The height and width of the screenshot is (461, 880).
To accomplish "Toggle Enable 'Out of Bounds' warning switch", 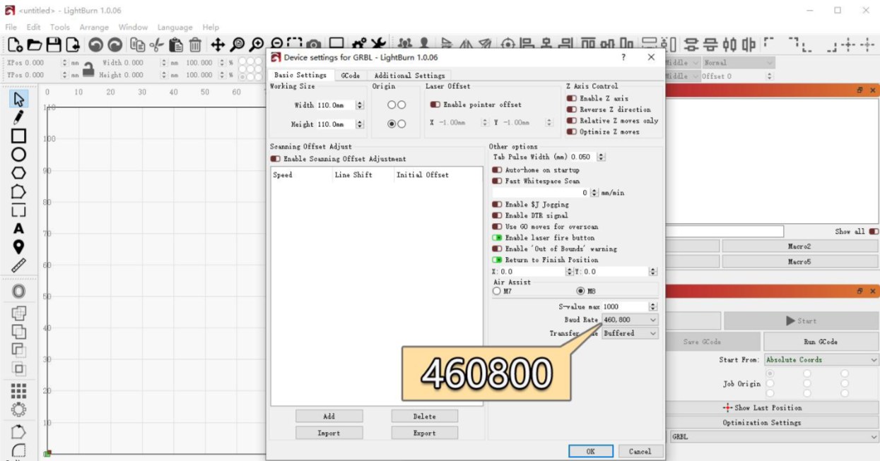I will click(x=497, y=249).
